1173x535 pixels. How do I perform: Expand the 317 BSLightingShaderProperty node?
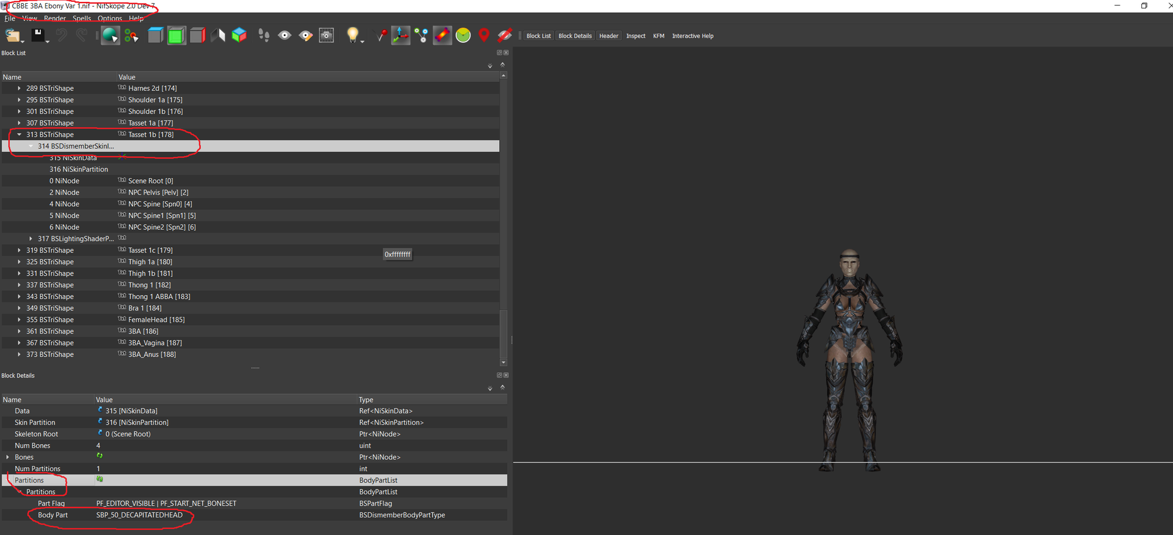click(x=31, y=239)
